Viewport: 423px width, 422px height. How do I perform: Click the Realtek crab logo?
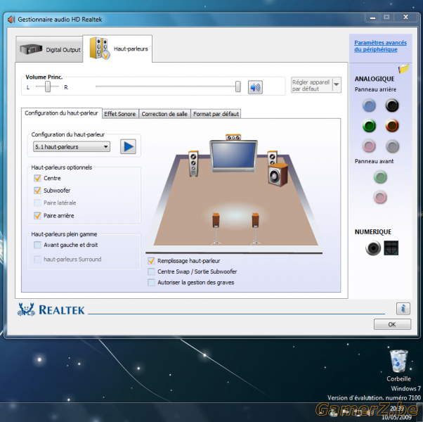pos(26,309)
